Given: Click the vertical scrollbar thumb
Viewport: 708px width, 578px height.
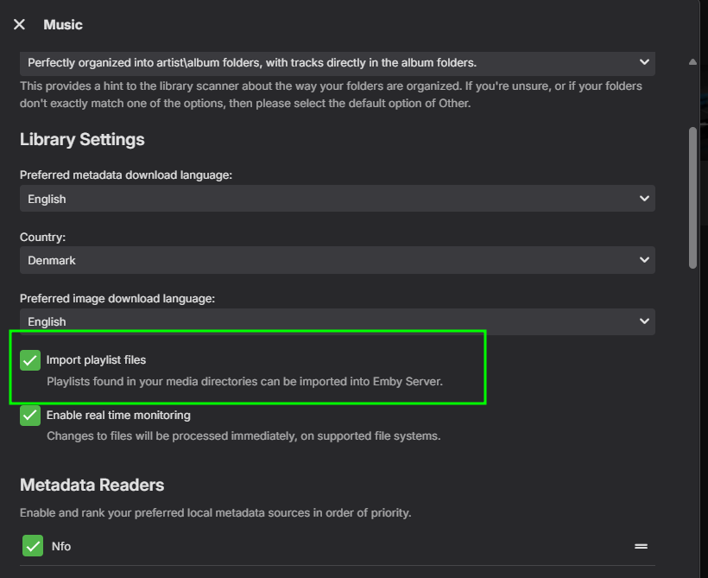Looking at the screenshot, I should tap(692, 199).
